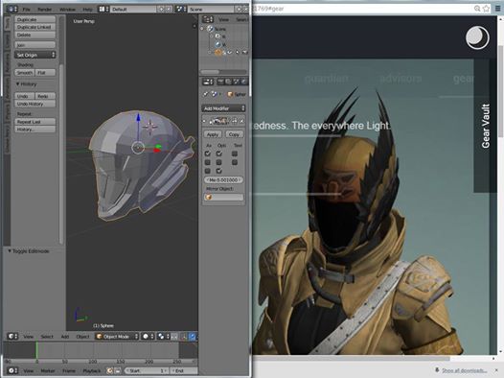504x378 pixels.
Task: Open the Render menu
Action: click(44, 10)
